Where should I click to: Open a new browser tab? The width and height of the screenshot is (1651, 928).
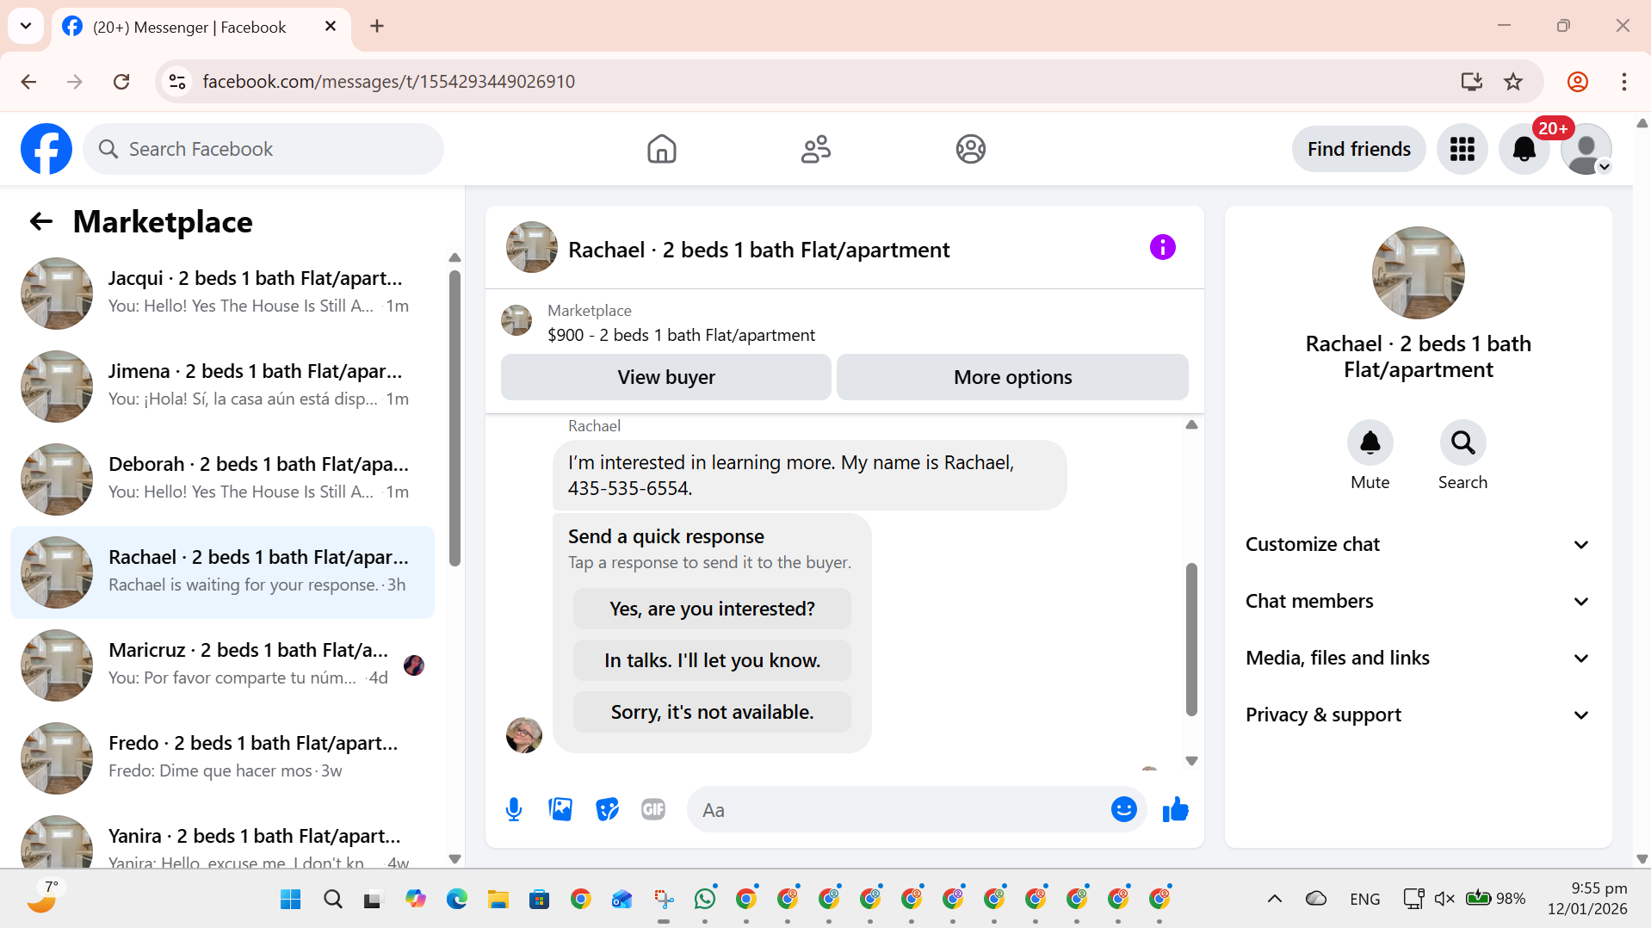377,26
